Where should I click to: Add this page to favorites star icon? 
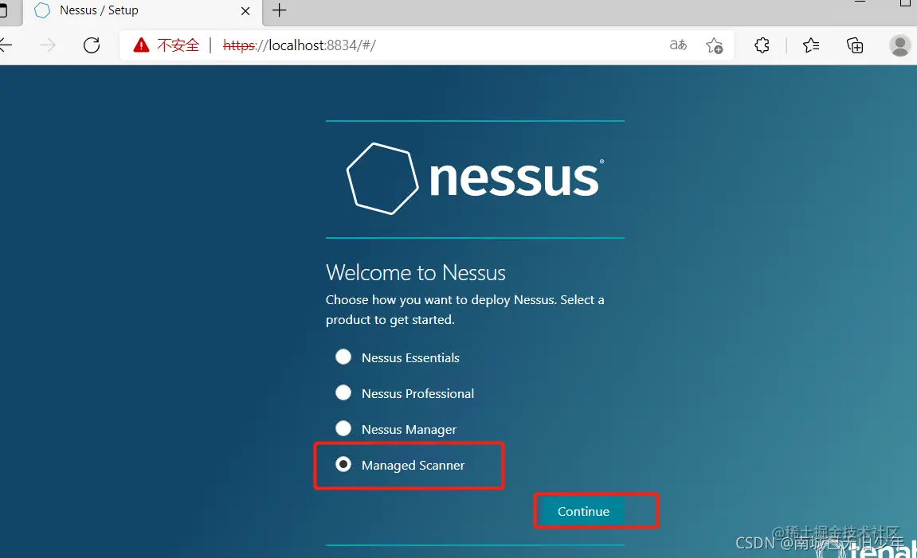[x=714, y=45]
